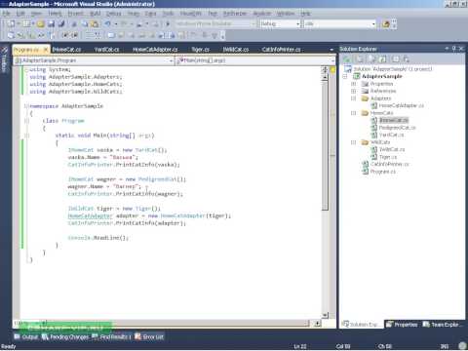Open Solution Explorer window position menu

point(447,49)
